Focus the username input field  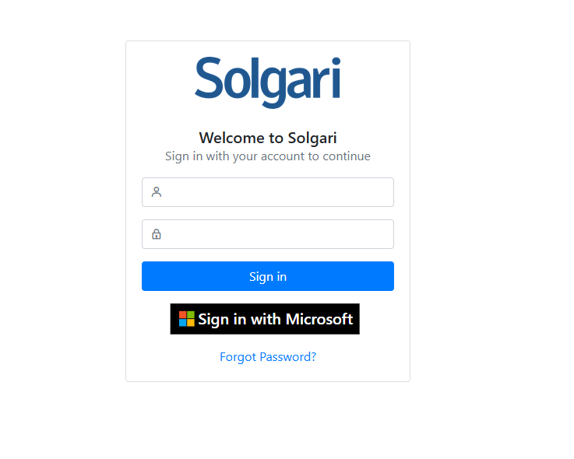pos(276,192)
